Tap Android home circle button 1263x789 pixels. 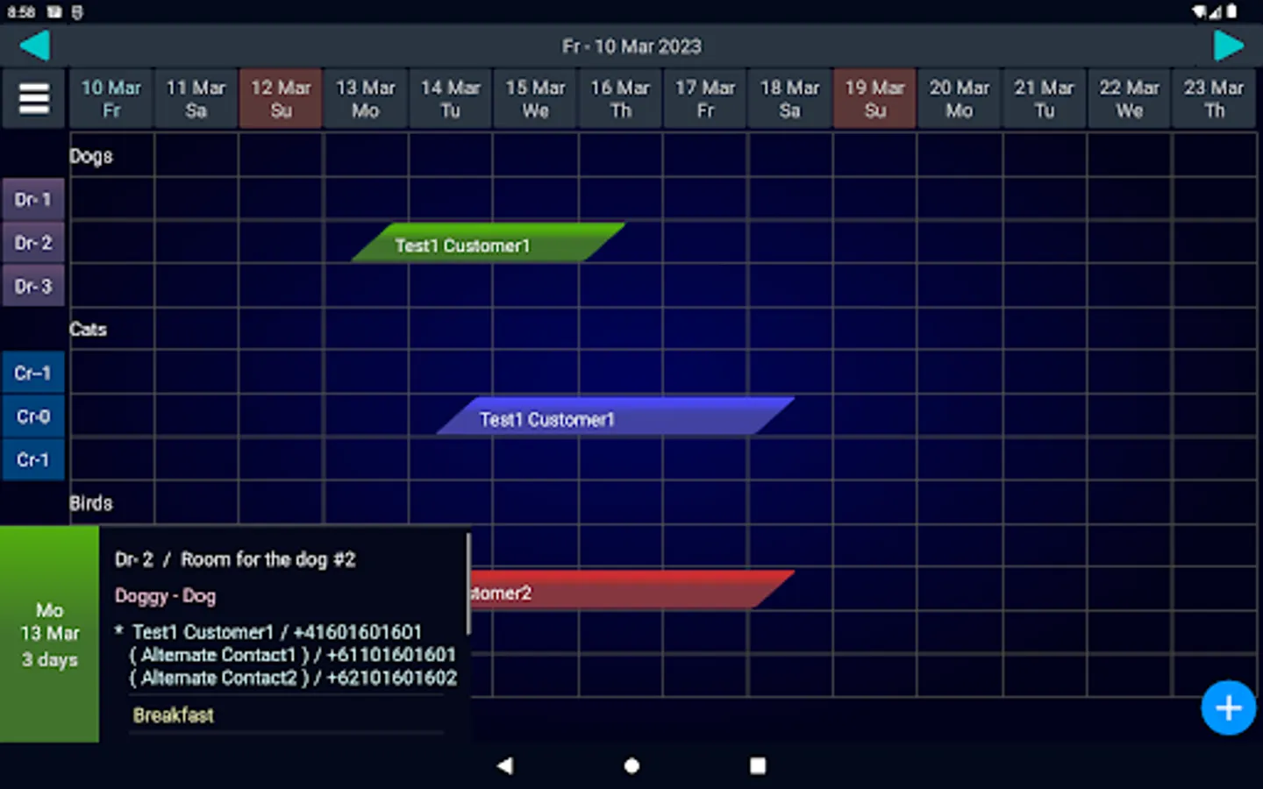tap(631, 765)
